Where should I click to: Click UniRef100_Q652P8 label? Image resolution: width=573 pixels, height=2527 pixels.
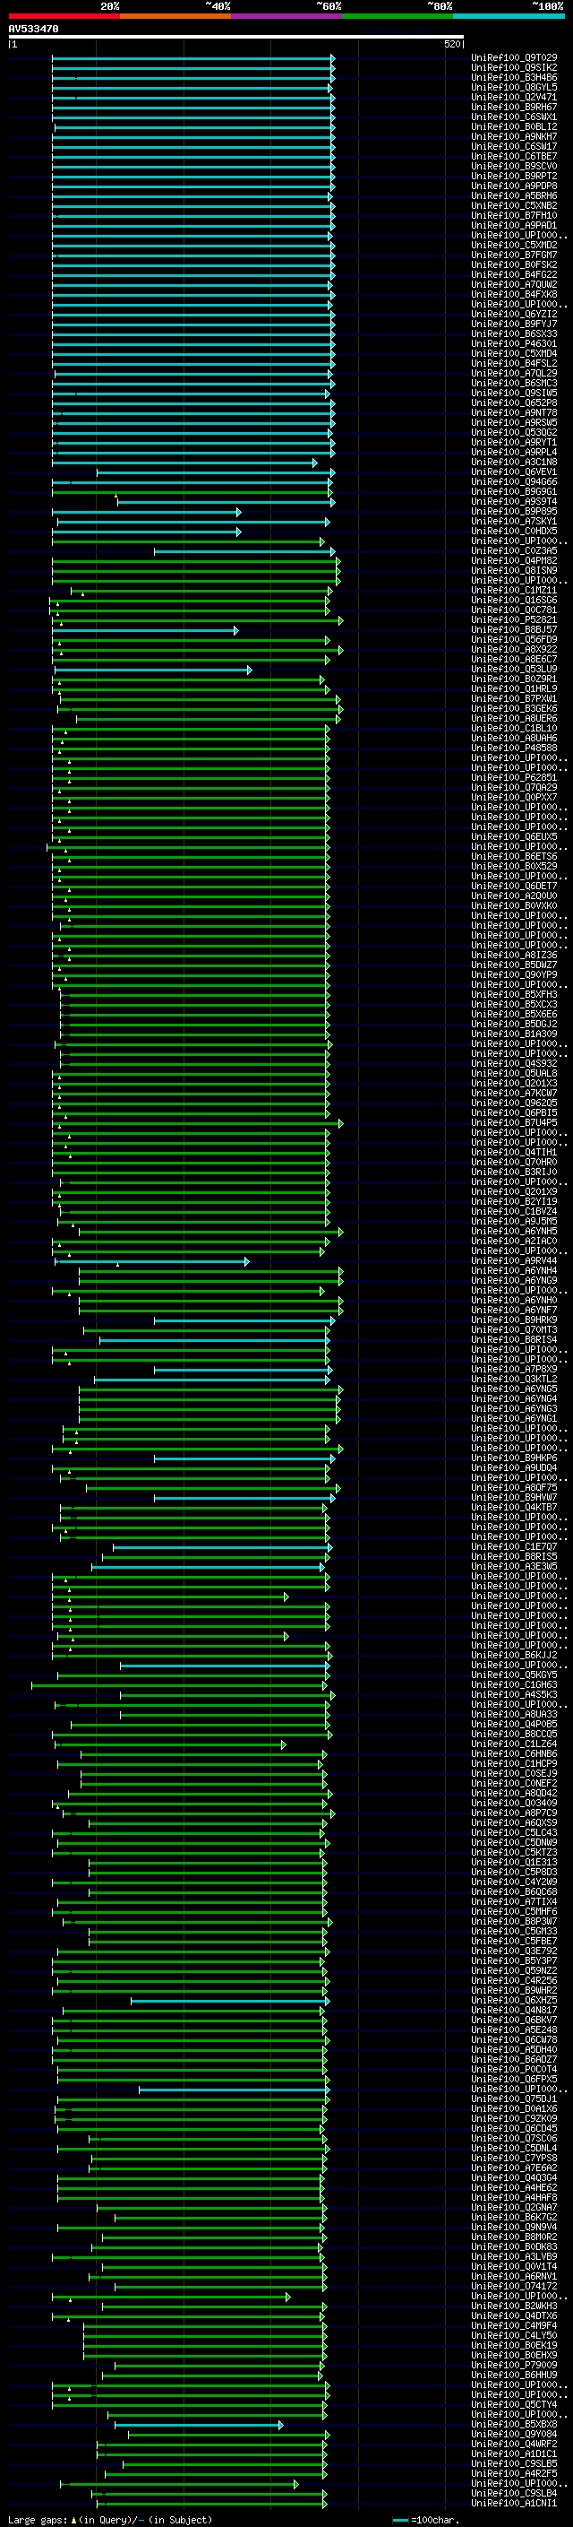click(514, 403)
